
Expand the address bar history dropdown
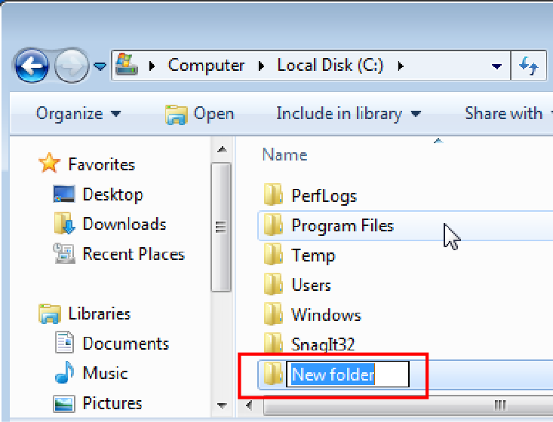496,66
